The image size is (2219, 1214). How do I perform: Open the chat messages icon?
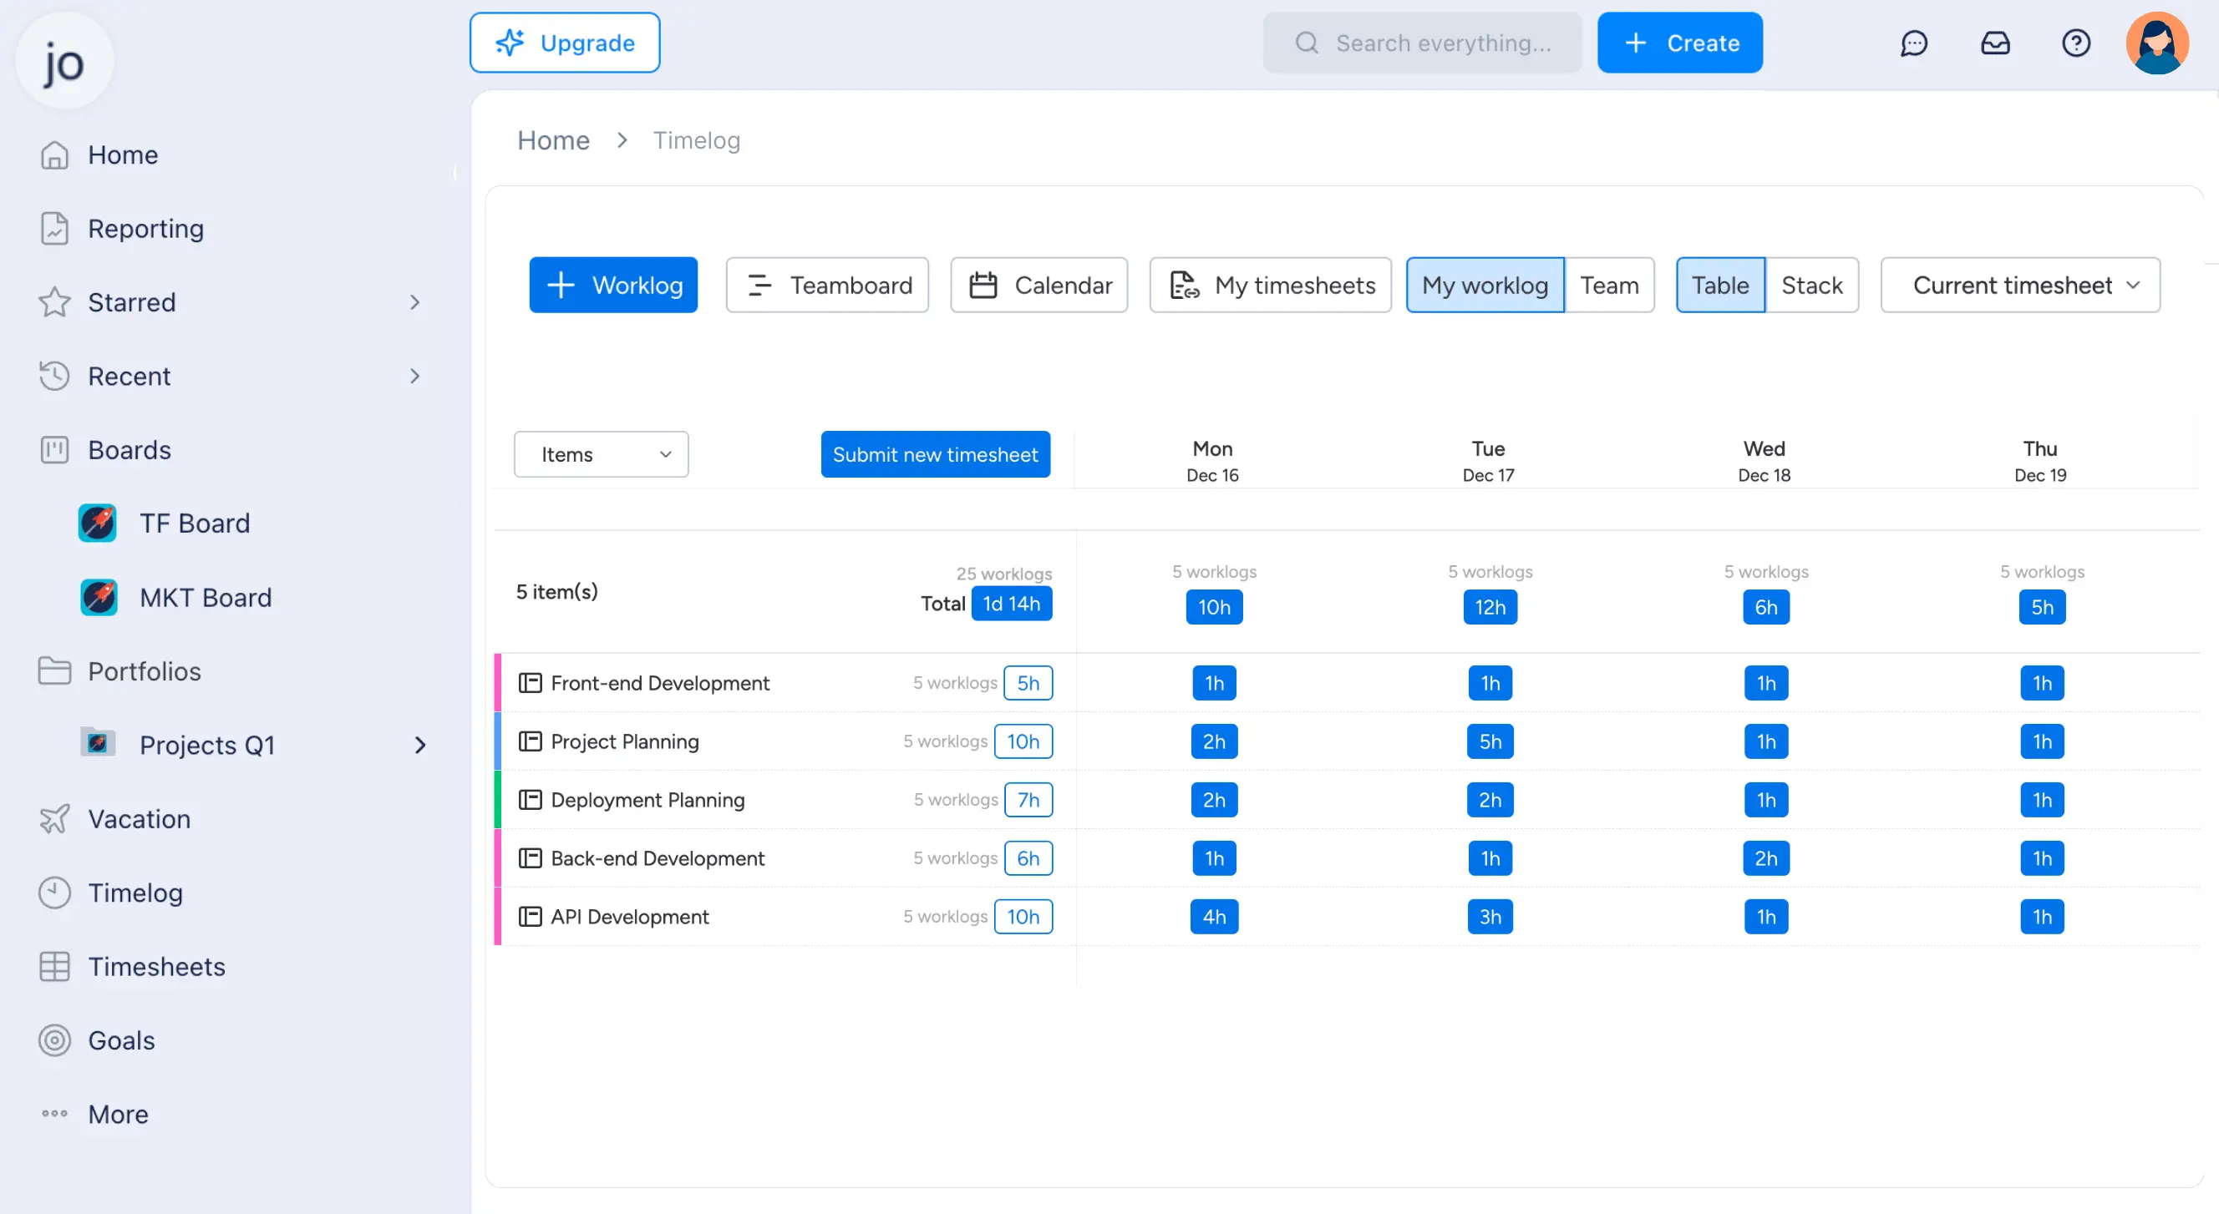pyautogui.click(x=1913, y=43)
